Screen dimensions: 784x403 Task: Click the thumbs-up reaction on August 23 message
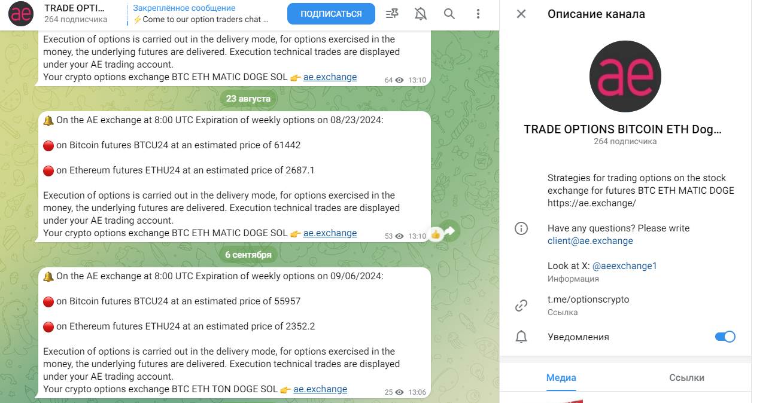(x=436, y=234)
